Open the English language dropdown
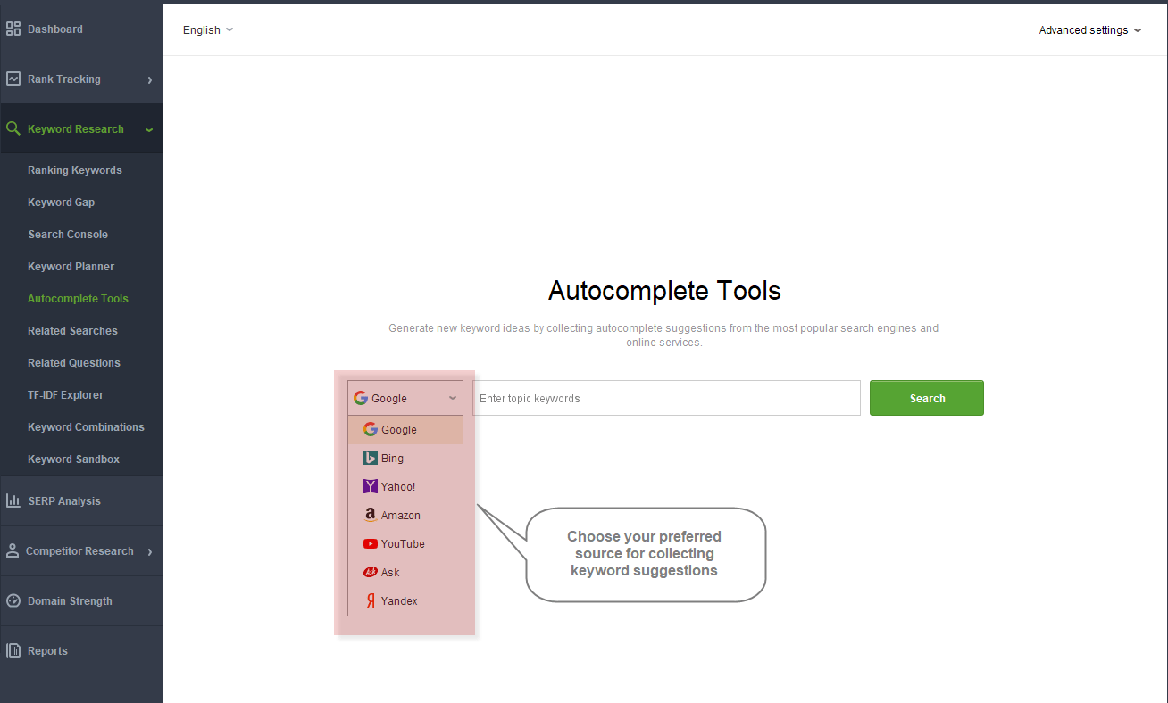1168x703 pixels. (208, 29)
